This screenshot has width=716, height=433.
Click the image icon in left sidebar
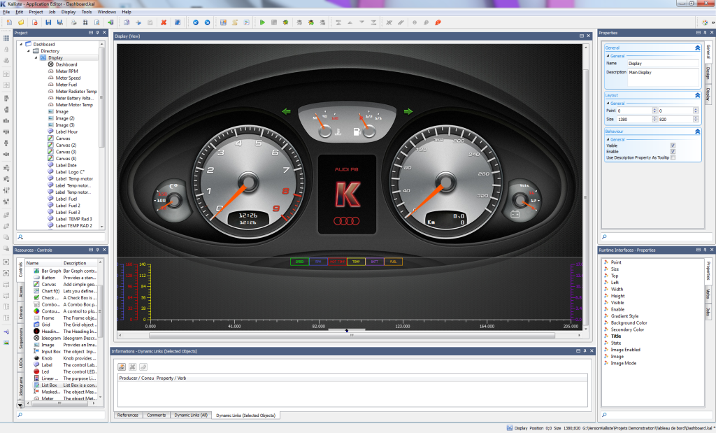tap(6, 343)
